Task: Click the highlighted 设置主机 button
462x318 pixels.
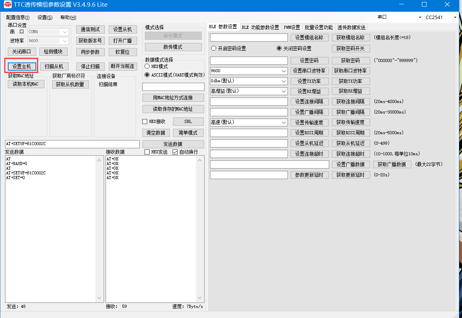Action: click(22, 66)
